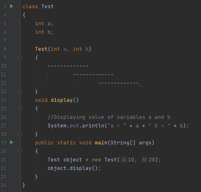Click the italic 'out' field
Image resolution: width=201 pixels, height=192 pixels.
74,125
